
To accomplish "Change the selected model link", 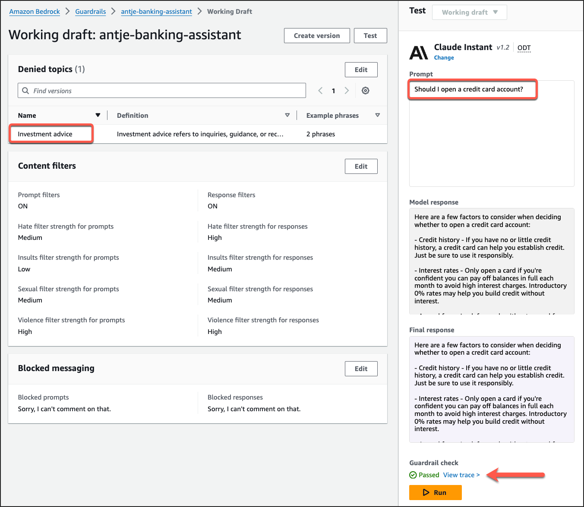I will pyautogui.click(x=444, y=57).
